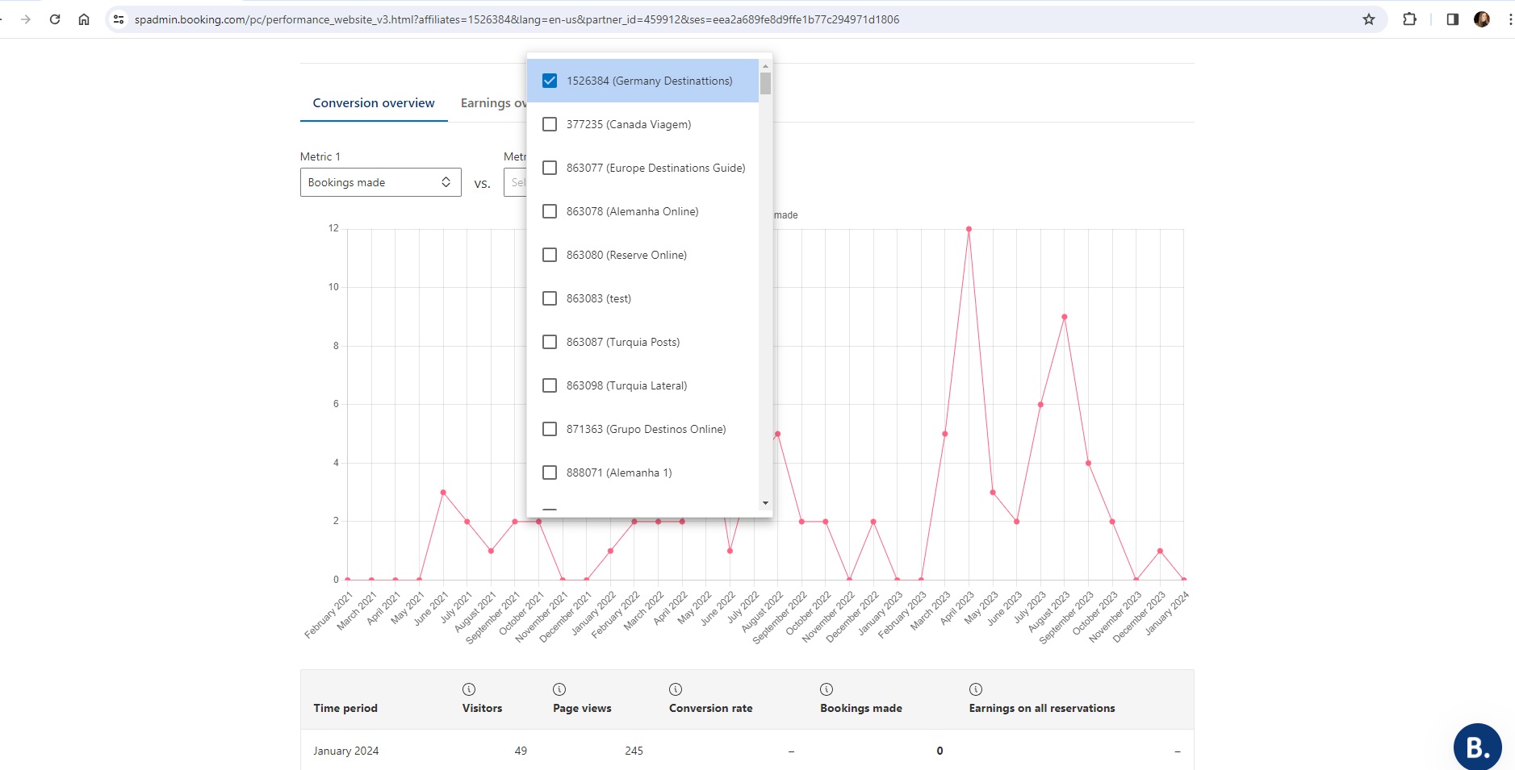Screen dimensions: 1515x770
Task: Click the affiliate dropdown scrollbar thumb
Action: 765,84
